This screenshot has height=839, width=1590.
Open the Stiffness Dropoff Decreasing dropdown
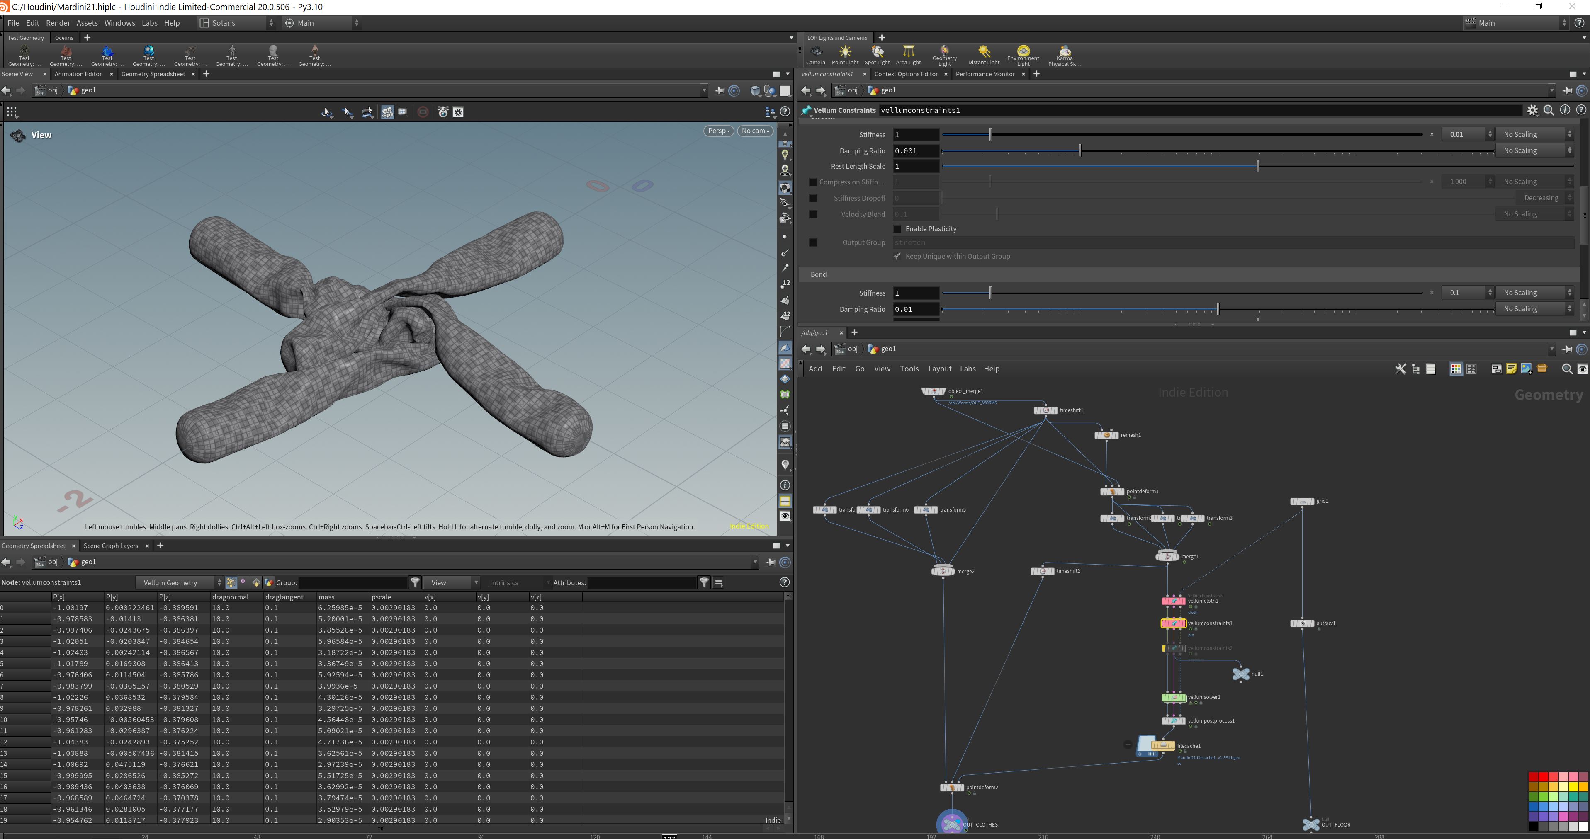pyautogui.click(x=1545, y=198)
